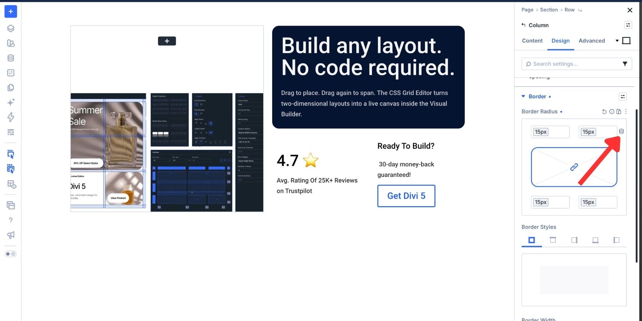Click the back arrow next to Column

523,25
